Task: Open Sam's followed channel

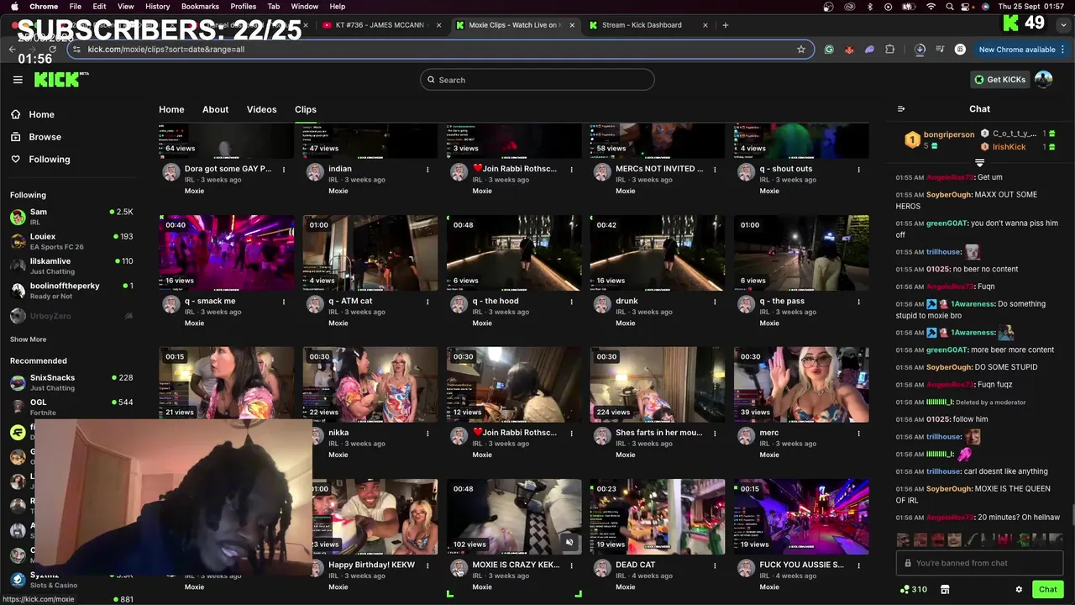Action: click(71, 217)
